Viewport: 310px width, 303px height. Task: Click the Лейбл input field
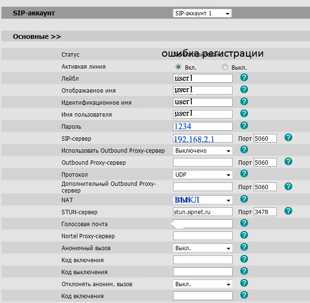(203, 78)
